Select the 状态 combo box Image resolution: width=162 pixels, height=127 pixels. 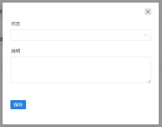pos(81,35)
